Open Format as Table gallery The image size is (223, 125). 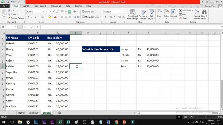(x=143, y=15)
